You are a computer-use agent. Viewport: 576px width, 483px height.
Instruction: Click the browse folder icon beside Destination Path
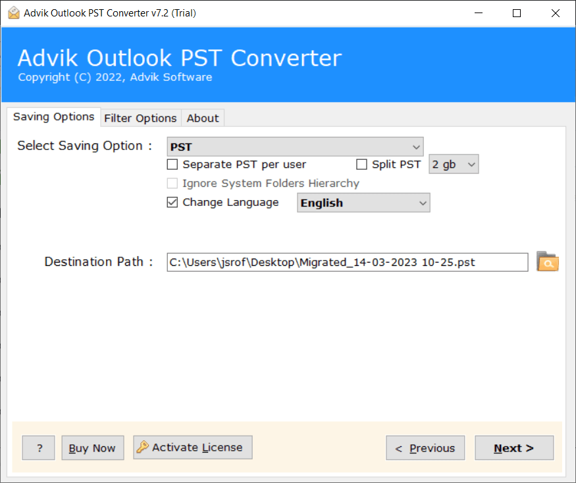(x=547, y=261)
